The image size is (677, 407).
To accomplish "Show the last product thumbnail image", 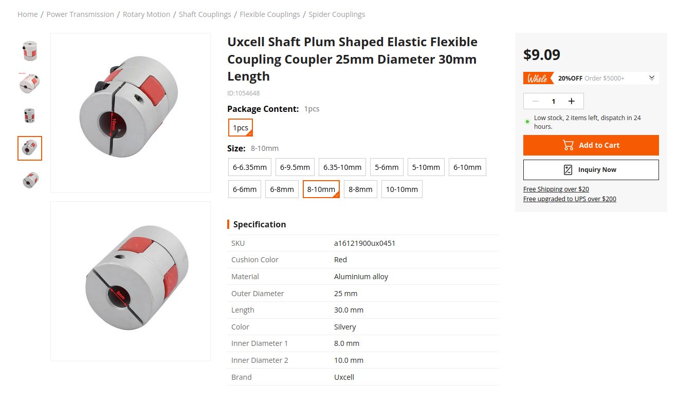I will coord(30,180).
